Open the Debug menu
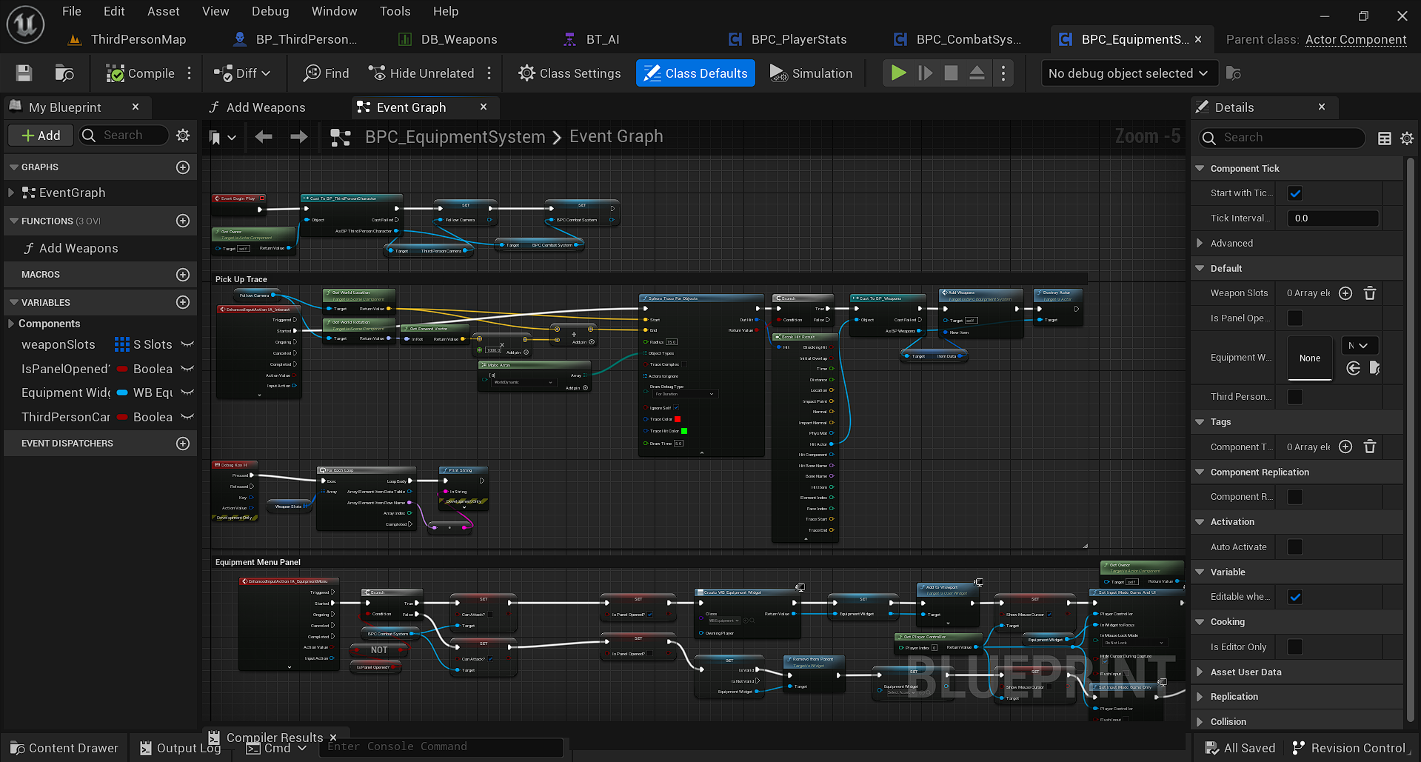 [270, 11]
